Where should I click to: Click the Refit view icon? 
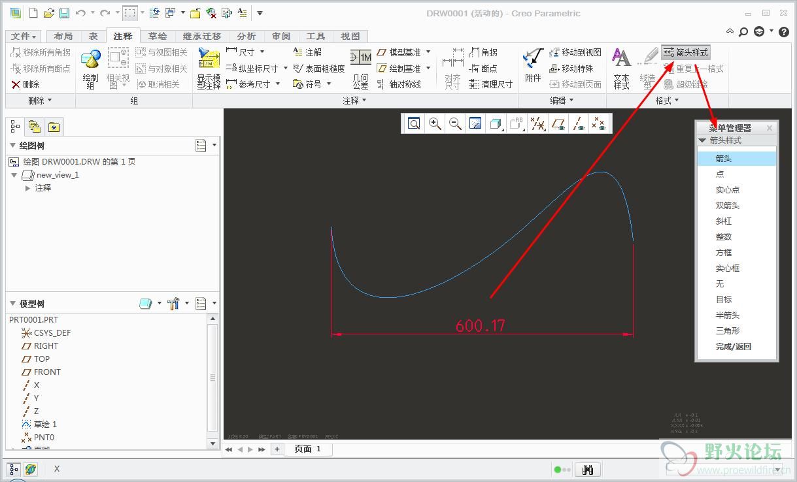414,123
